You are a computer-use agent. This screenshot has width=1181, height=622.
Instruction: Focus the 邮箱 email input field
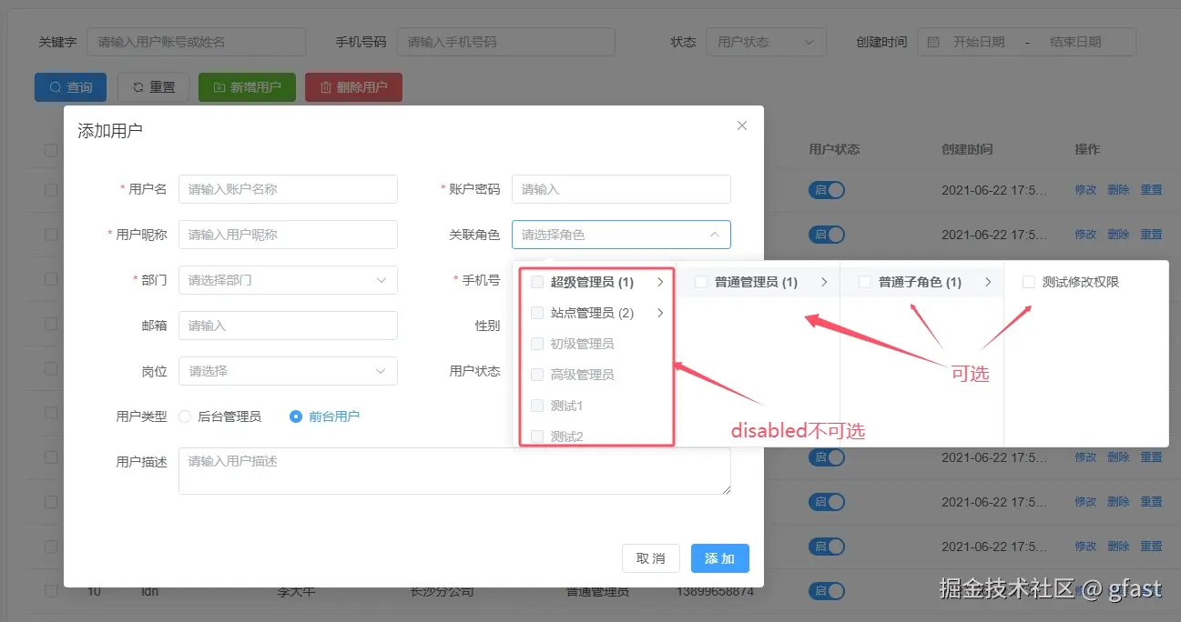point(288,326)
